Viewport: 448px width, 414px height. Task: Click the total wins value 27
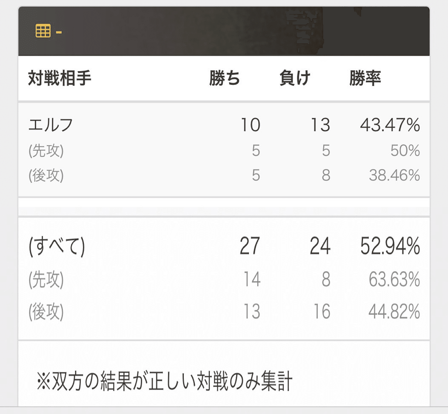(x=250, y=246)
